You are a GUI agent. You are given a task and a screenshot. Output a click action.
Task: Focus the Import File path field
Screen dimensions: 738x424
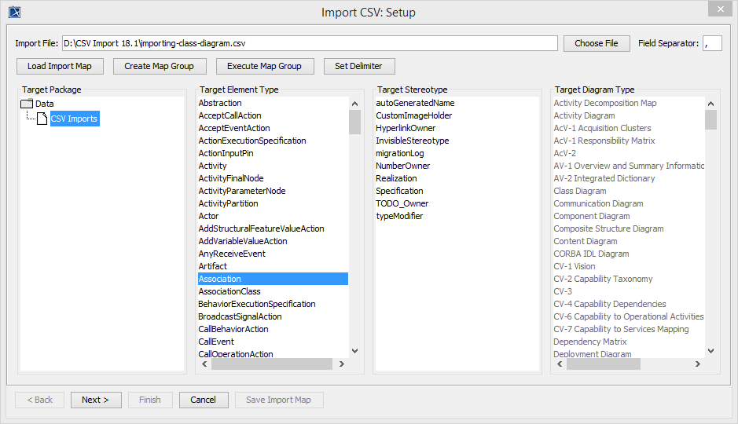point(310,43)
